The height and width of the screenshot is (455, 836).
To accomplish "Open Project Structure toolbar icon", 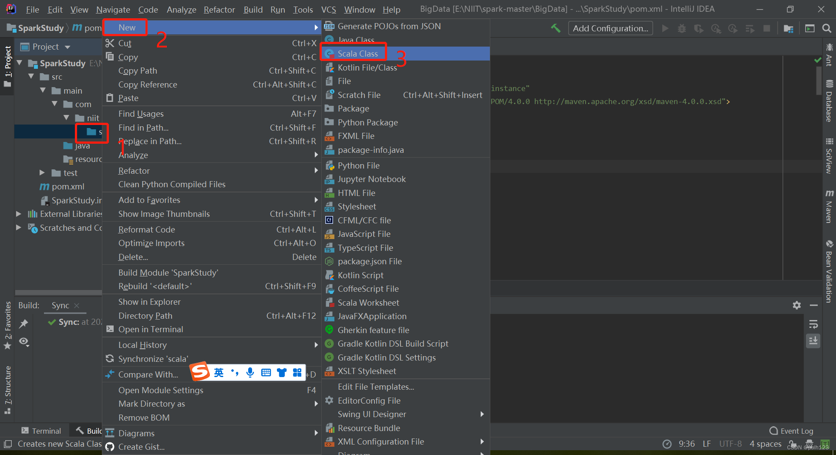I will (x=789, y=28).
